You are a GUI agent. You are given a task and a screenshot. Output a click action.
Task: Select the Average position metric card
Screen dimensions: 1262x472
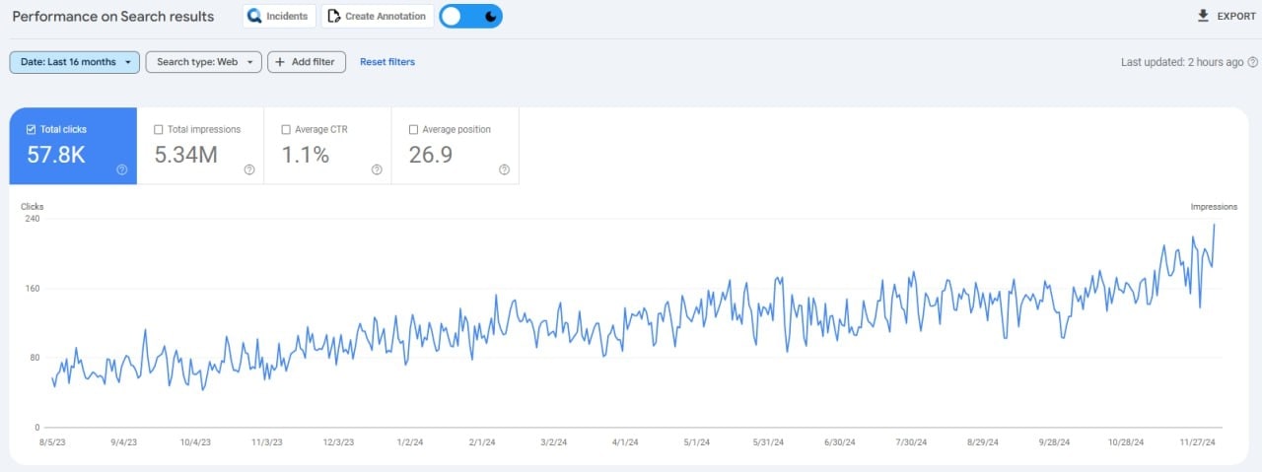[455, 146]
